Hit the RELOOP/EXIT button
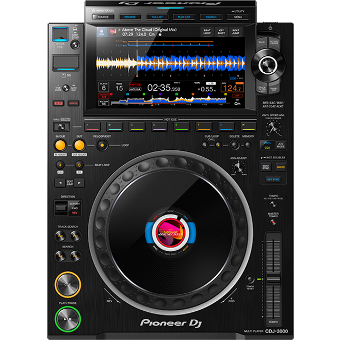 (102, 145)
